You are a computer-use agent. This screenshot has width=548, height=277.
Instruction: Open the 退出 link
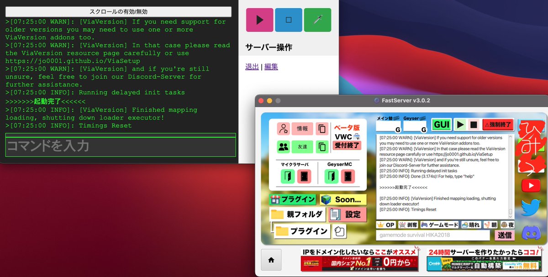click(252, 67)
